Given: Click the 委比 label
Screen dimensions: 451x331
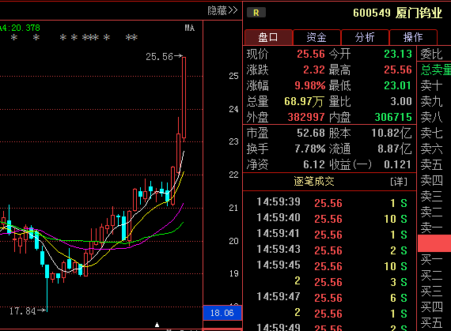Looking at the screenshot, I should (x=431, y=54).
